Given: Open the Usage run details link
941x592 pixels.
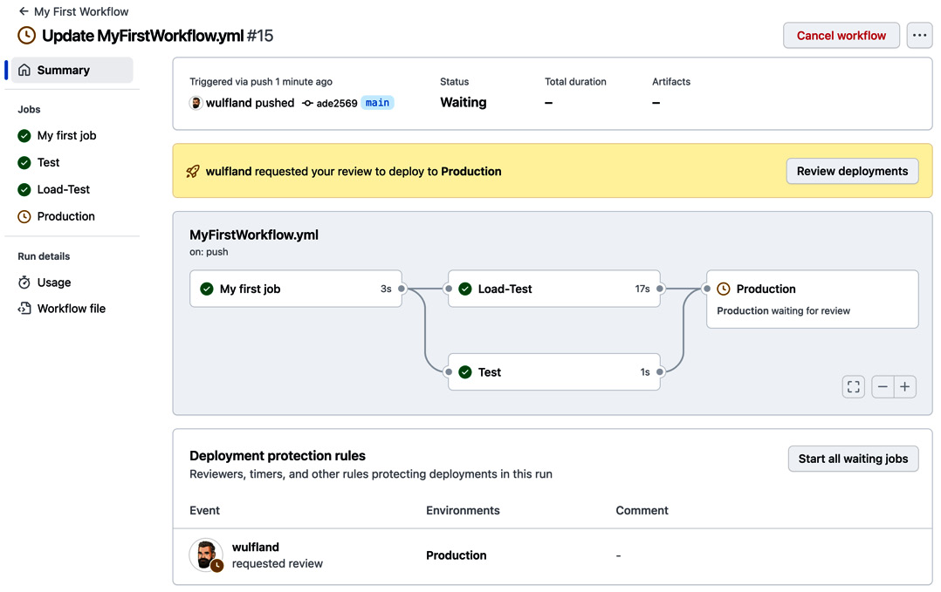Looking at the screenshot, I should (x=54, y=282).
